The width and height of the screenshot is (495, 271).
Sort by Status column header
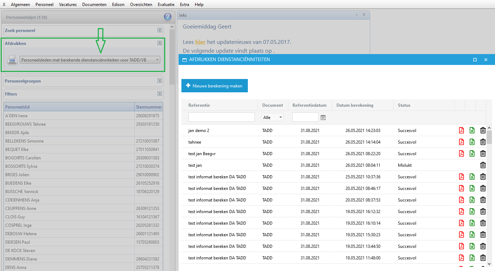click(x=404, y=105)
